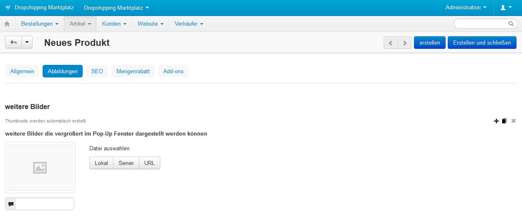Screen dimensions: 522x216
Task: Choose Server file source
Action: pyautogui.click(x=126, y=163)
